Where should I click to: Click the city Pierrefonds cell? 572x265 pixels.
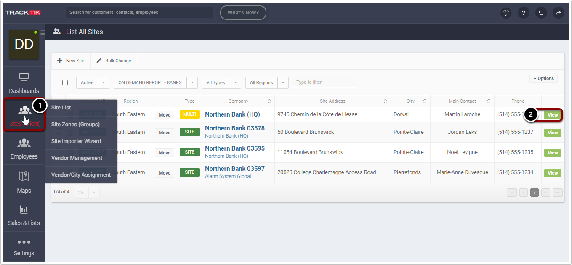(x=407, y=172)
